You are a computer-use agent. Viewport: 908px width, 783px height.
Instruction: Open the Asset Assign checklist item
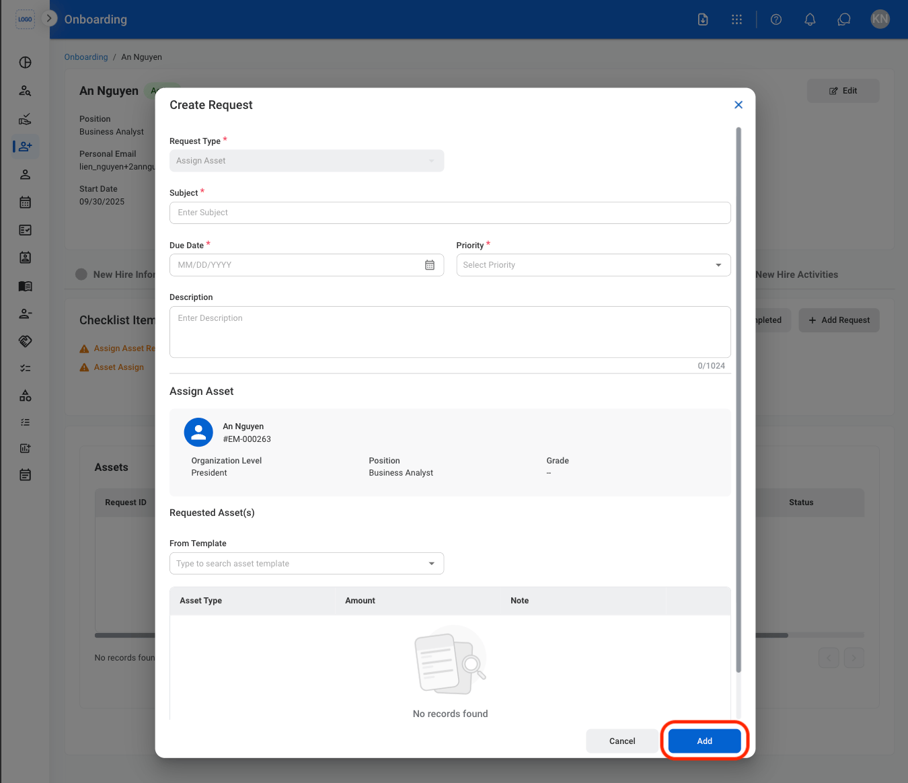(112, 367)
